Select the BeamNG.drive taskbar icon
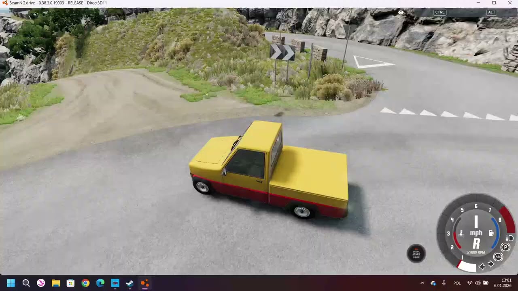Viewport: 518px width, 291px height. (144, 283)
